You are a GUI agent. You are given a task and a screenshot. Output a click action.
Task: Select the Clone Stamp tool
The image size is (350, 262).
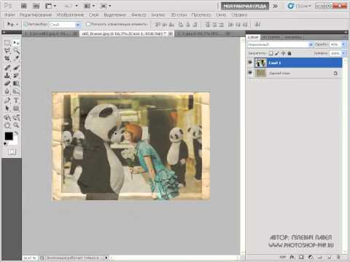point(7,76)
